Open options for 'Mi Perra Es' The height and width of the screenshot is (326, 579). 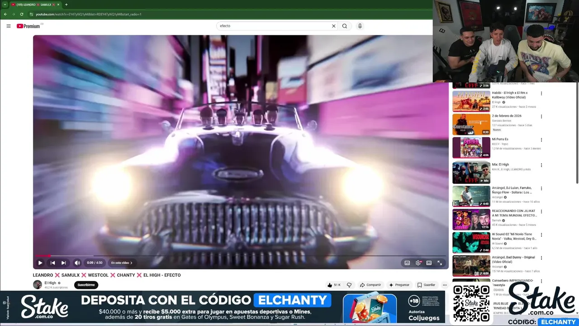coord(541,140)
